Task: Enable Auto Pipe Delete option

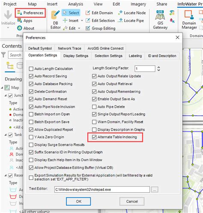Action: (94, 107)
